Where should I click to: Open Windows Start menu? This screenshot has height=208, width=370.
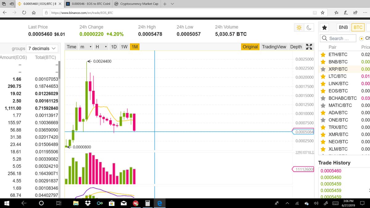[6, 203]
